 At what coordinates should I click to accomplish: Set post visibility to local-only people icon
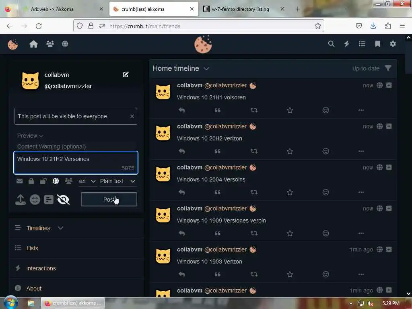[68, 181]
